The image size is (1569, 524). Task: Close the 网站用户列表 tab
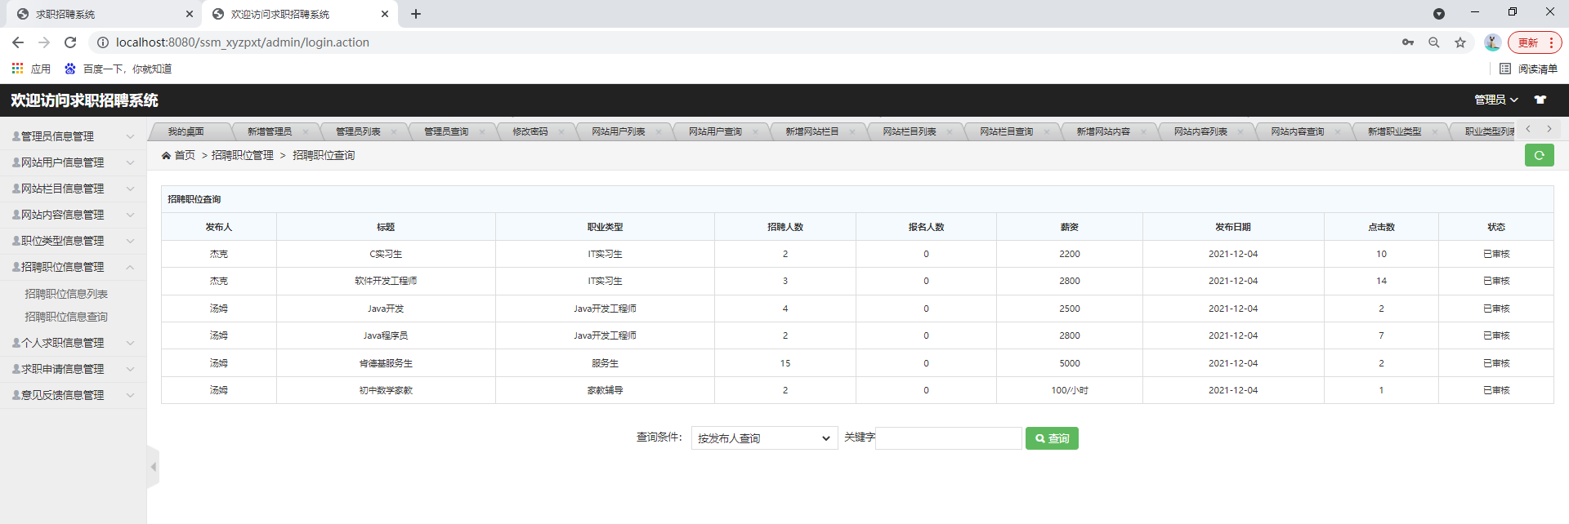(659, 131)
